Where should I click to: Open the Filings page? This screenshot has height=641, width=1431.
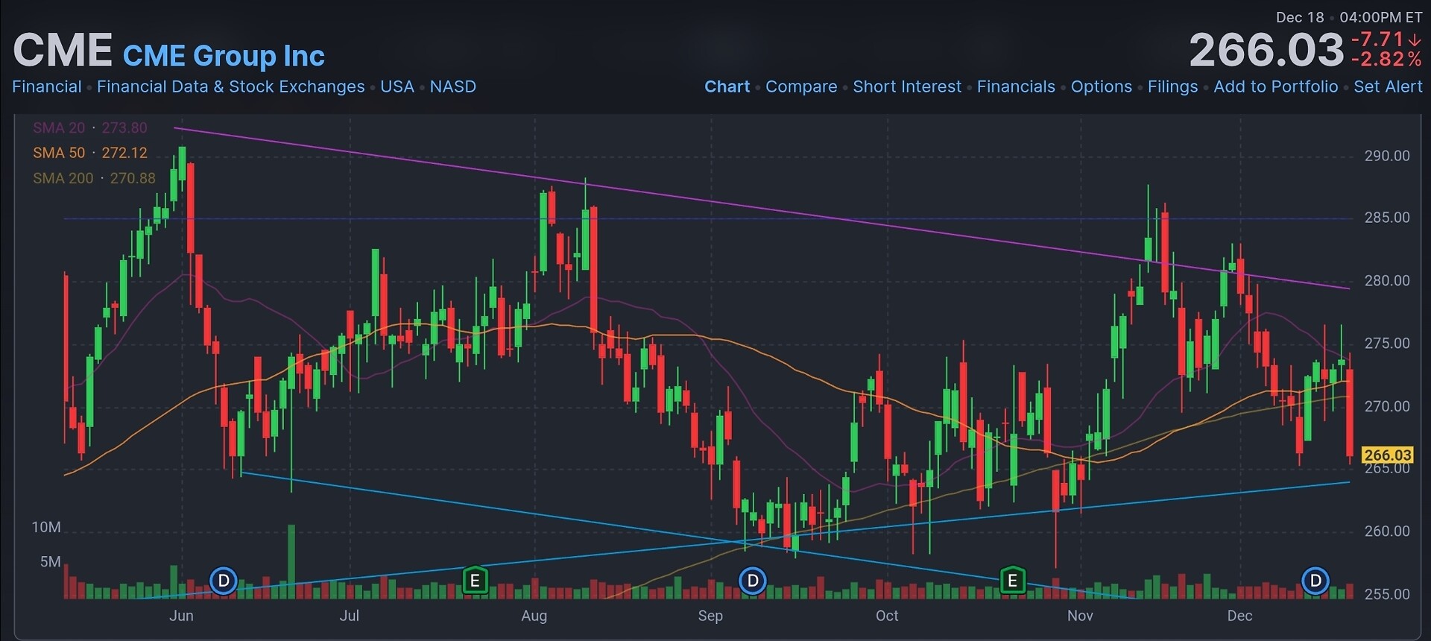click(1173, 86)
